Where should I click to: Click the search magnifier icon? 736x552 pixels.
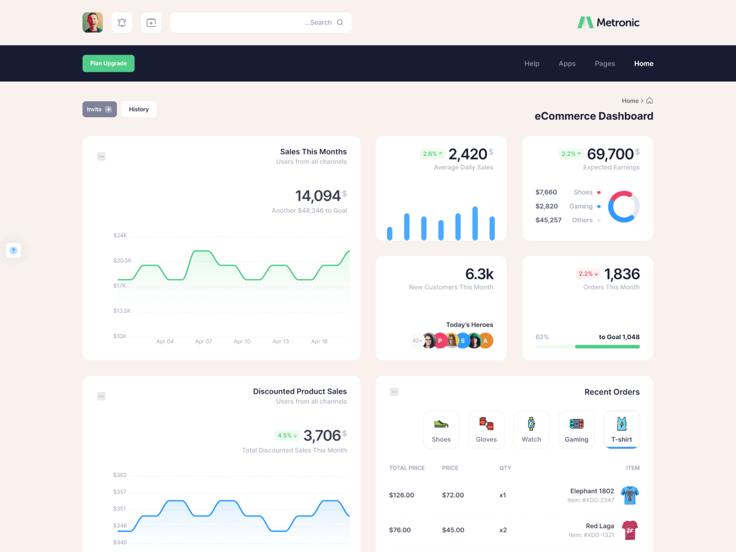tap(340, 23)
